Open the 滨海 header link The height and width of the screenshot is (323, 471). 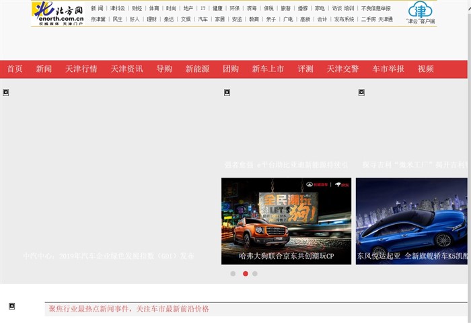pos(252,9)
